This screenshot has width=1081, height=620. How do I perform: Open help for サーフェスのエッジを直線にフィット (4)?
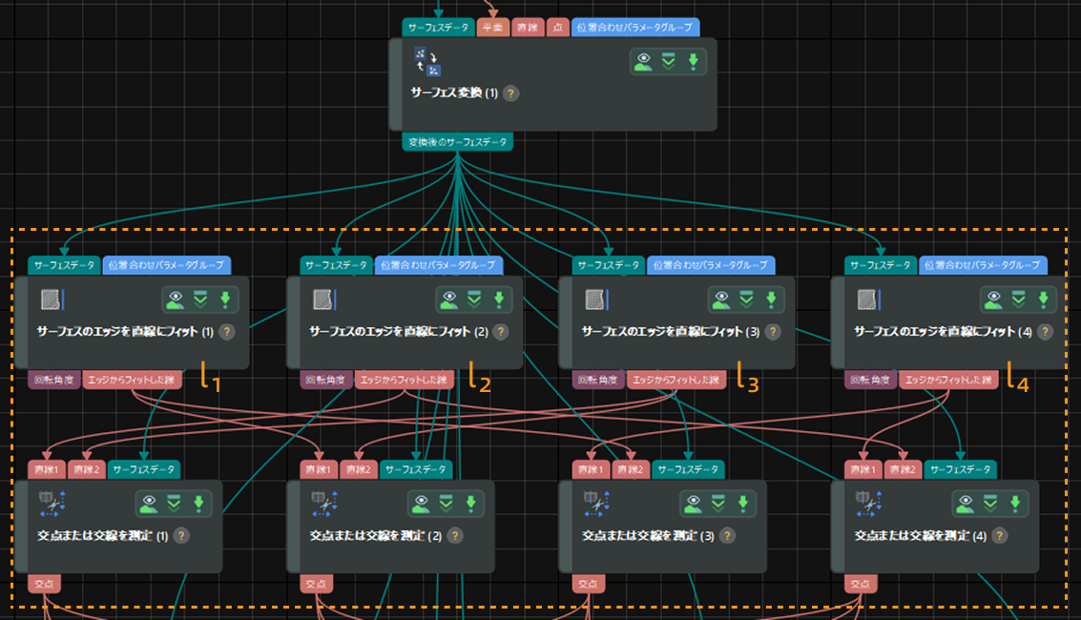coord(1045,331)
